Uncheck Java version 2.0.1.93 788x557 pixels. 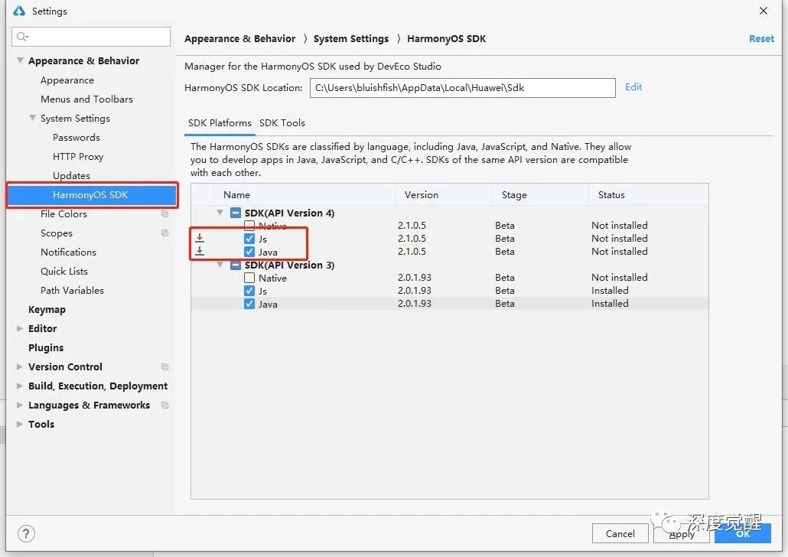pyautogui.click(x=249, y=304)
